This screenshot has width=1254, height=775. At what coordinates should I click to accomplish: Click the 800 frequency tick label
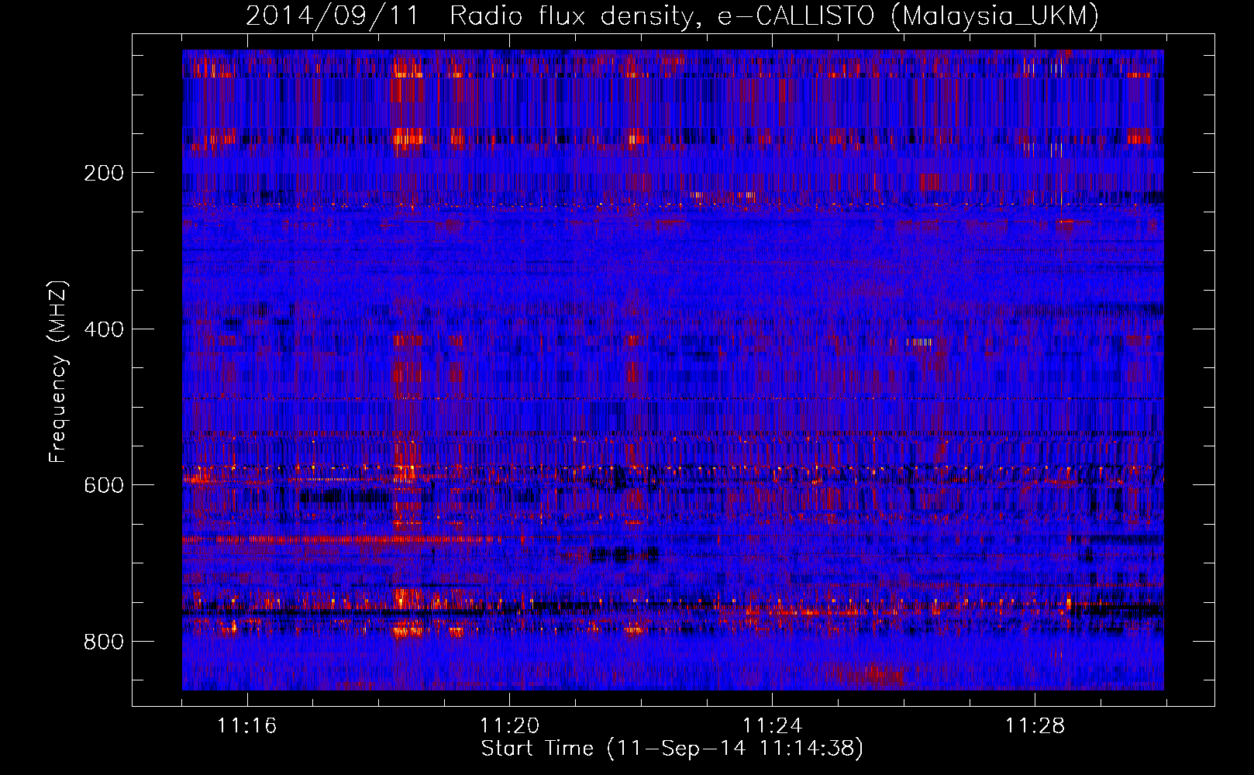coord(104,642)
